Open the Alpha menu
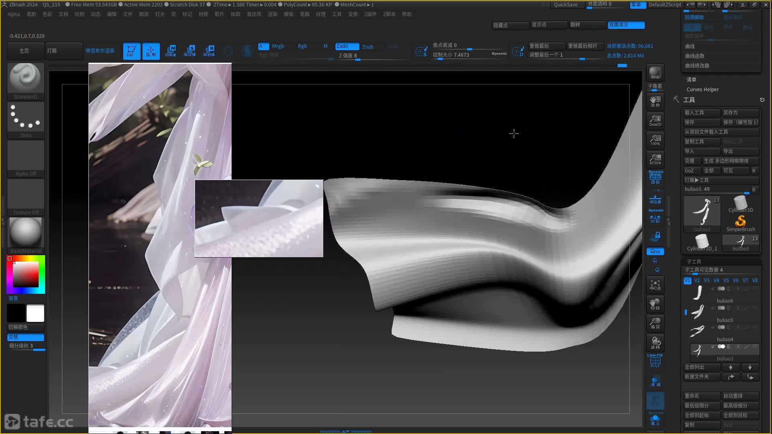 coord(14,14)
